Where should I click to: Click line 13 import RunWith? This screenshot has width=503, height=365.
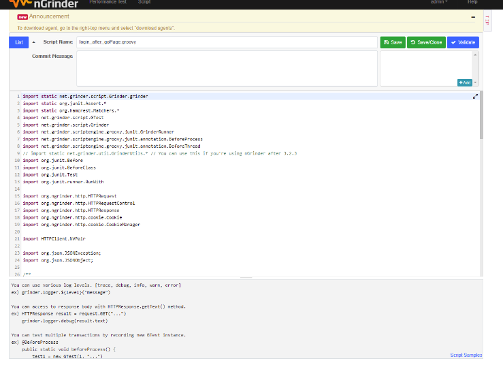(63, 182)
